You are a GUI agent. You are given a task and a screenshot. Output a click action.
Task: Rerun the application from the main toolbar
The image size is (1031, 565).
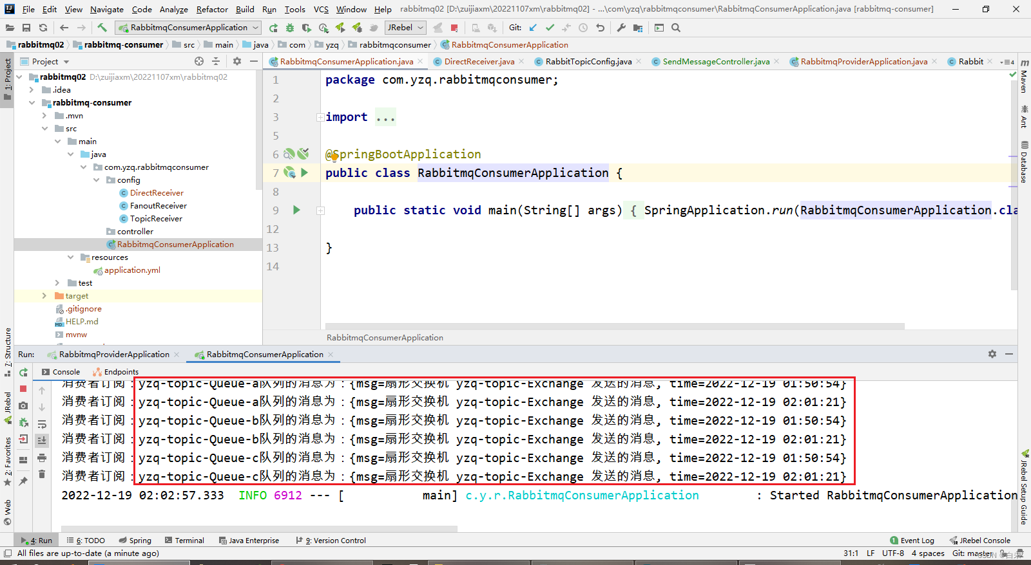[273, 28]
